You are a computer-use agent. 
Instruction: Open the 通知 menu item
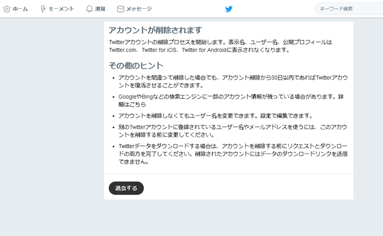tap(96, 9)
